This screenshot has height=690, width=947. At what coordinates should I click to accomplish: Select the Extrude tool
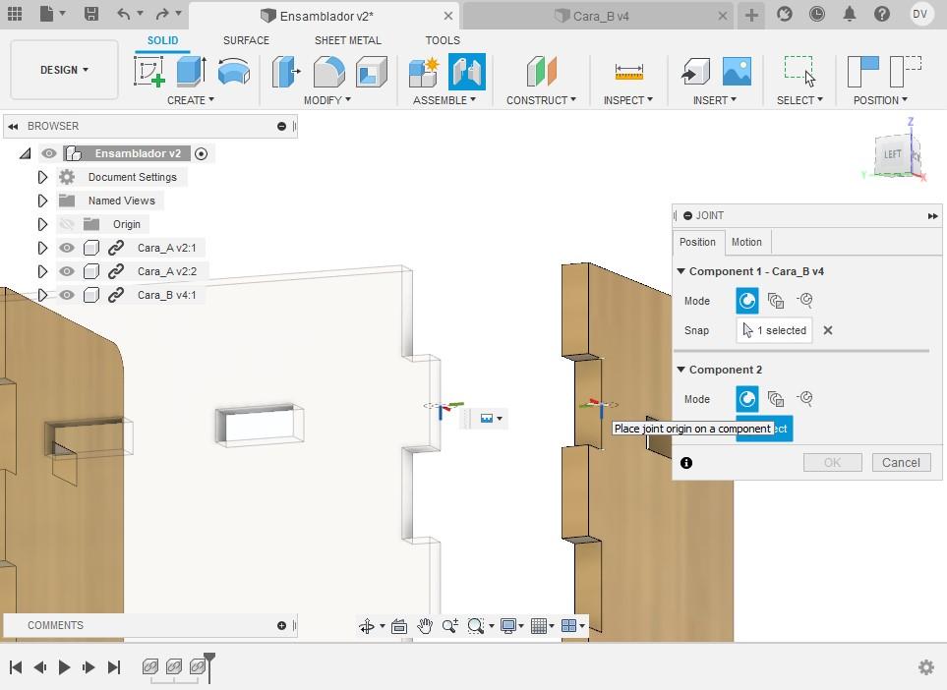click(x=192, y=71)
